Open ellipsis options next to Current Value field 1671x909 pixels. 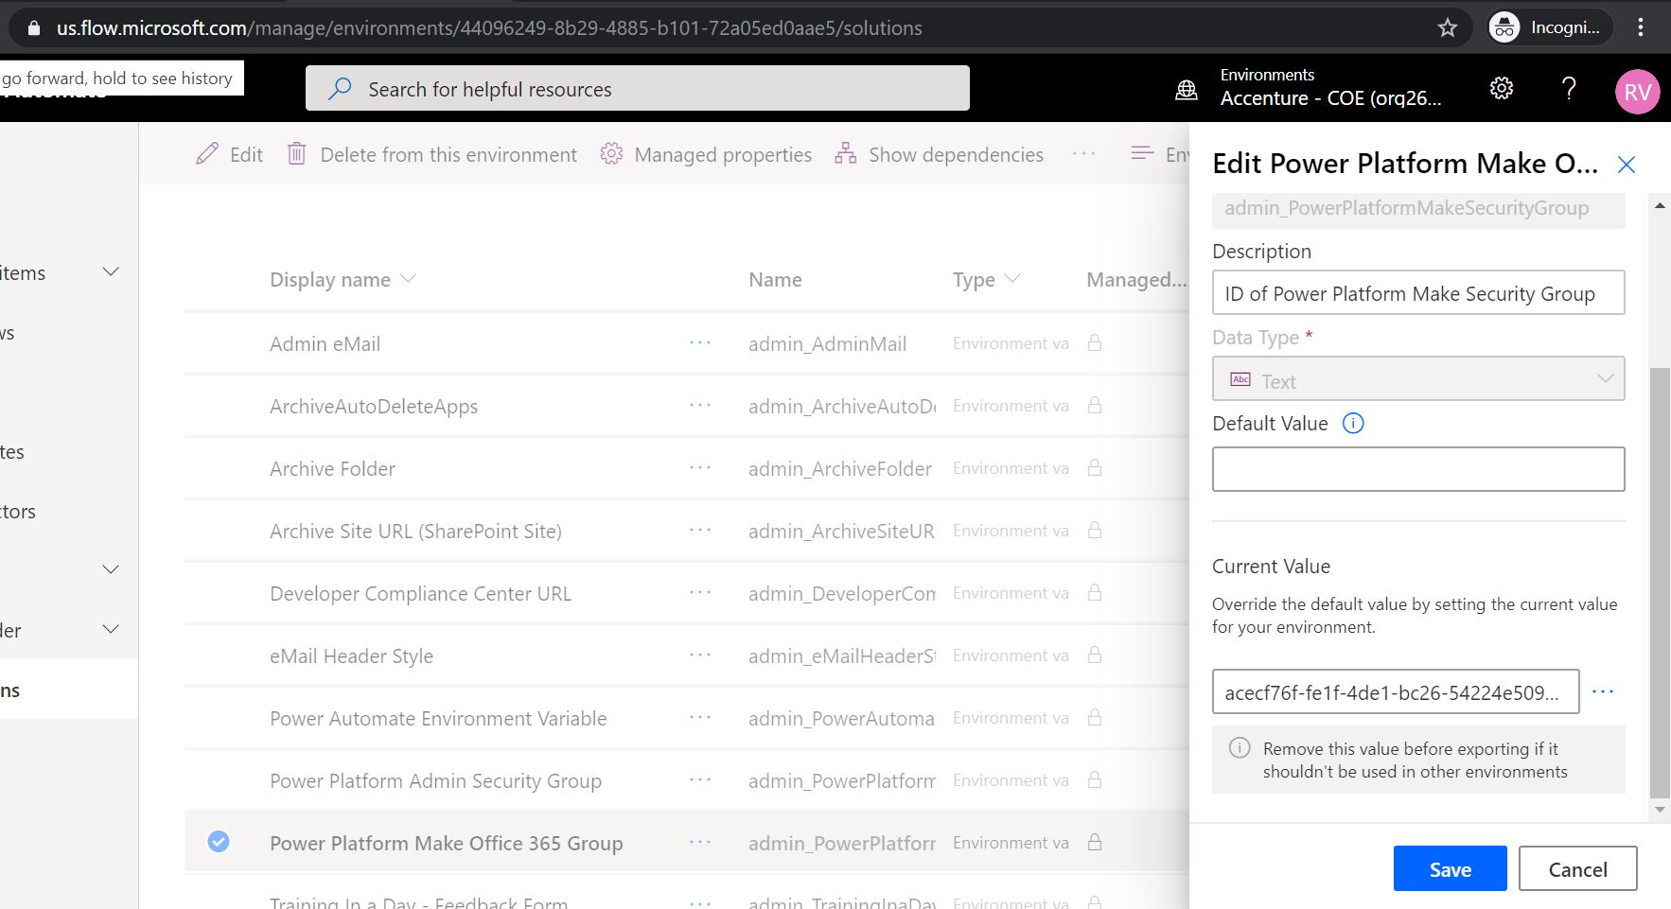tap(1604, 690)
